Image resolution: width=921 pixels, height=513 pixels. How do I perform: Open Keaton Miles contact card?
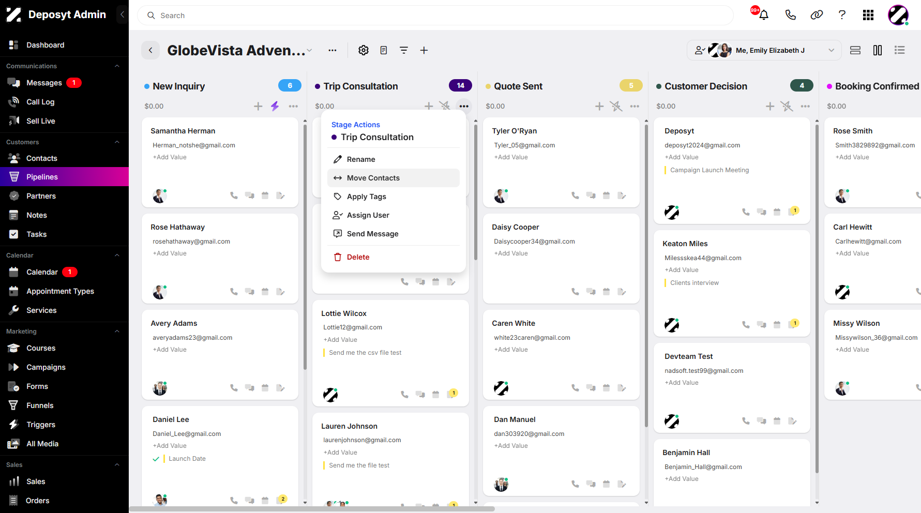[x=732, y=283]
